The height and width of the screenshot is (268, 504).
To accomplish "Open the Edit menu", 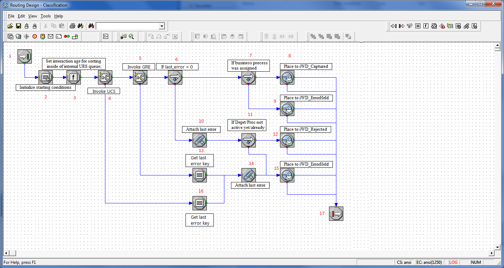I will click(21, 16).
